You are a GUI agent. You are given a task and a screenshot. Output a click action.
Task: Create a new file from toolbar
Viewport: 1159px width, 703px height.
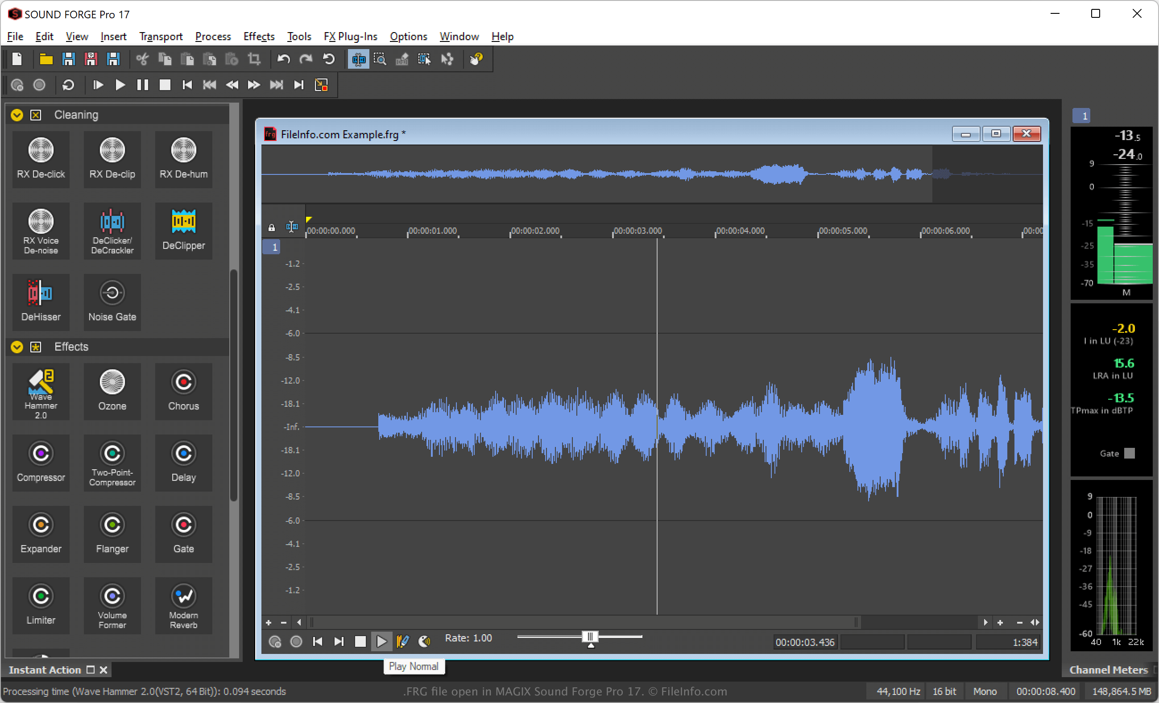[x=17, y=59]
